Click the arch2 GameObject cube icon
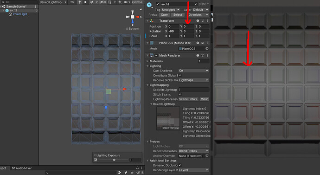This screenshot has height=175, width=320. (149, 5)
